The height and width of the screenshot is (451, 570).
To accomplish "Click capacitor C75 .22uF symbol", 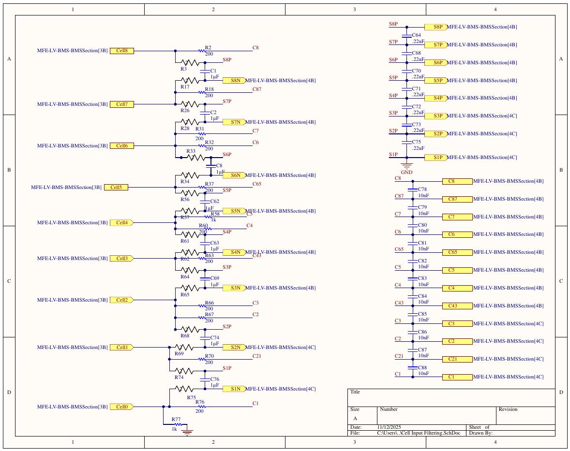I will click(407, 143).
